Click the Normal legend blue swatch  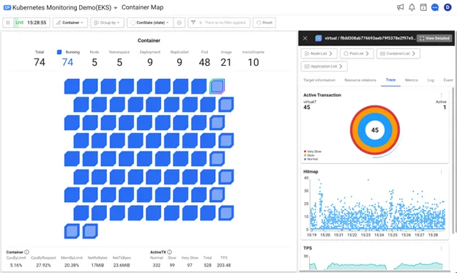pos(305,159)
